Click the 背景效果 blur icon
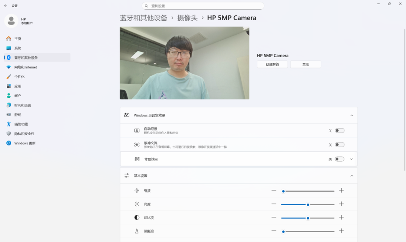This screenshot has width=406, height=242. pyautogui.click(x=137, y=159)
